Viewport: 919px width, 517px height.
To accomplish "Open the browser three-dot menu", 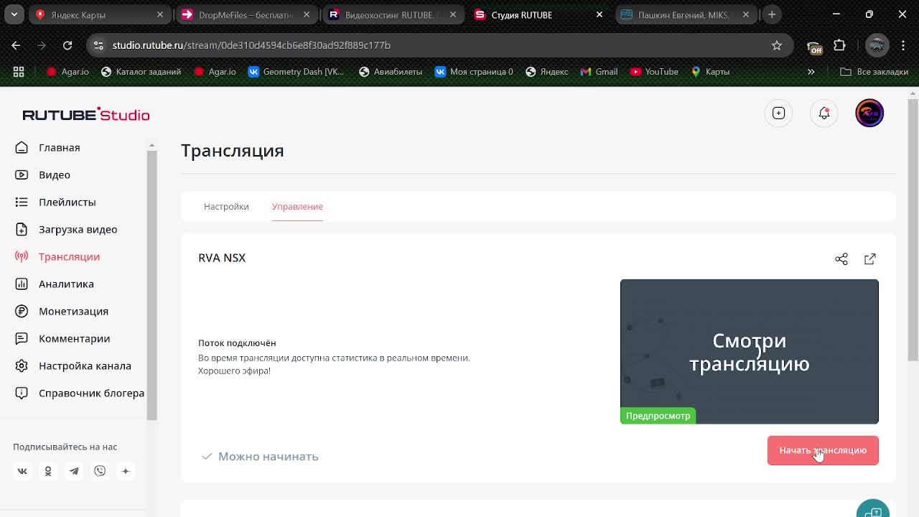I will [x=902, y=45].
